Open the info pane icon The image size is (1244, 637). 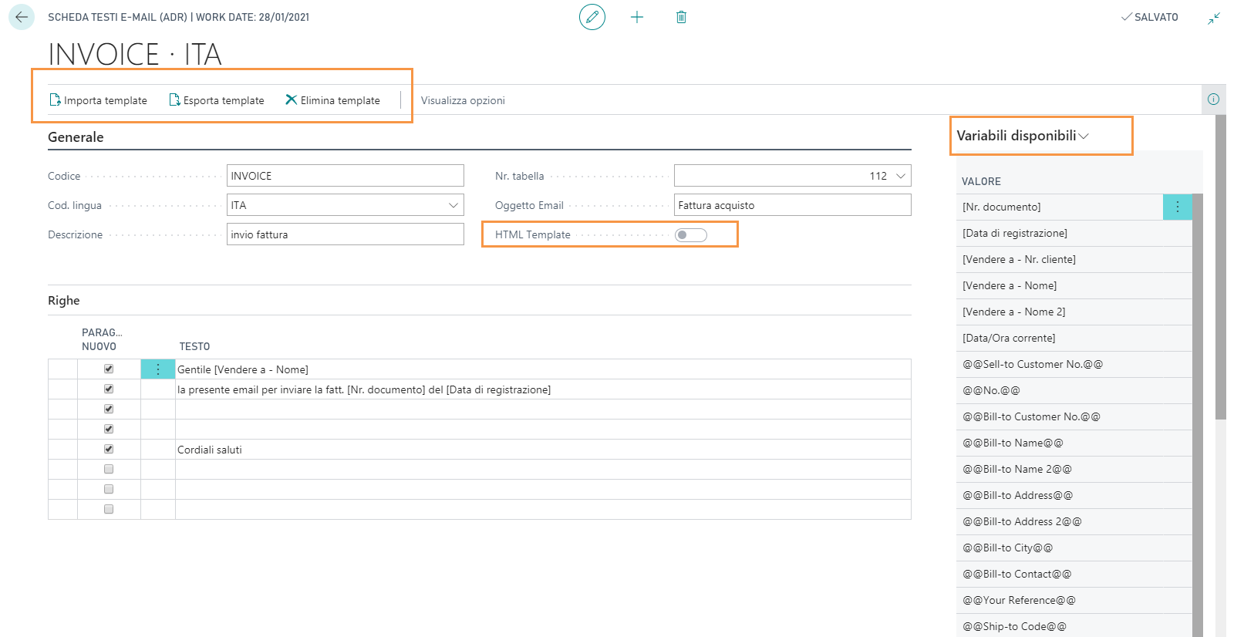click(x=1213, y=99)
